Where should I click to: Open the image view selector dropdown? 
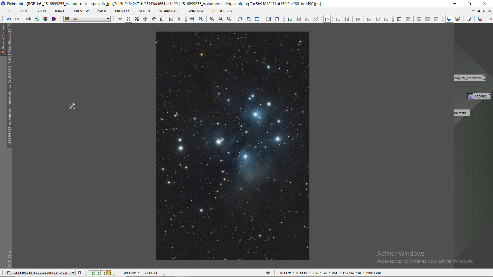pyautogui.click(x=73, y=273)
